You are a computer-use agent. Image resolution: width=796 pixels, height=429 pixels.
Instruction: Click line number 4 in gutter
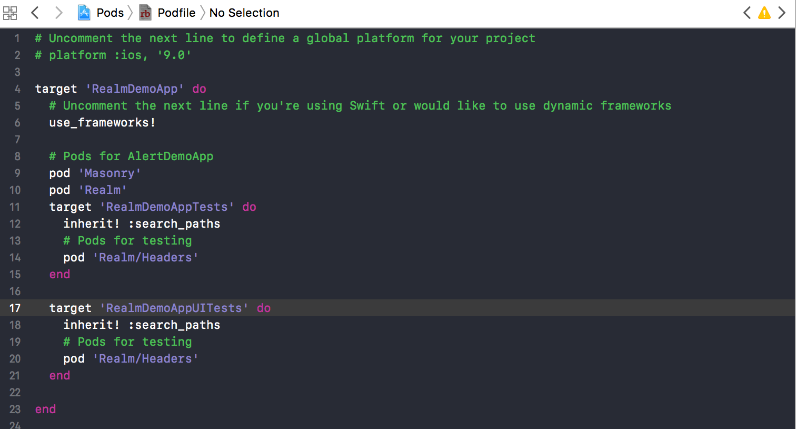point(17,89)
